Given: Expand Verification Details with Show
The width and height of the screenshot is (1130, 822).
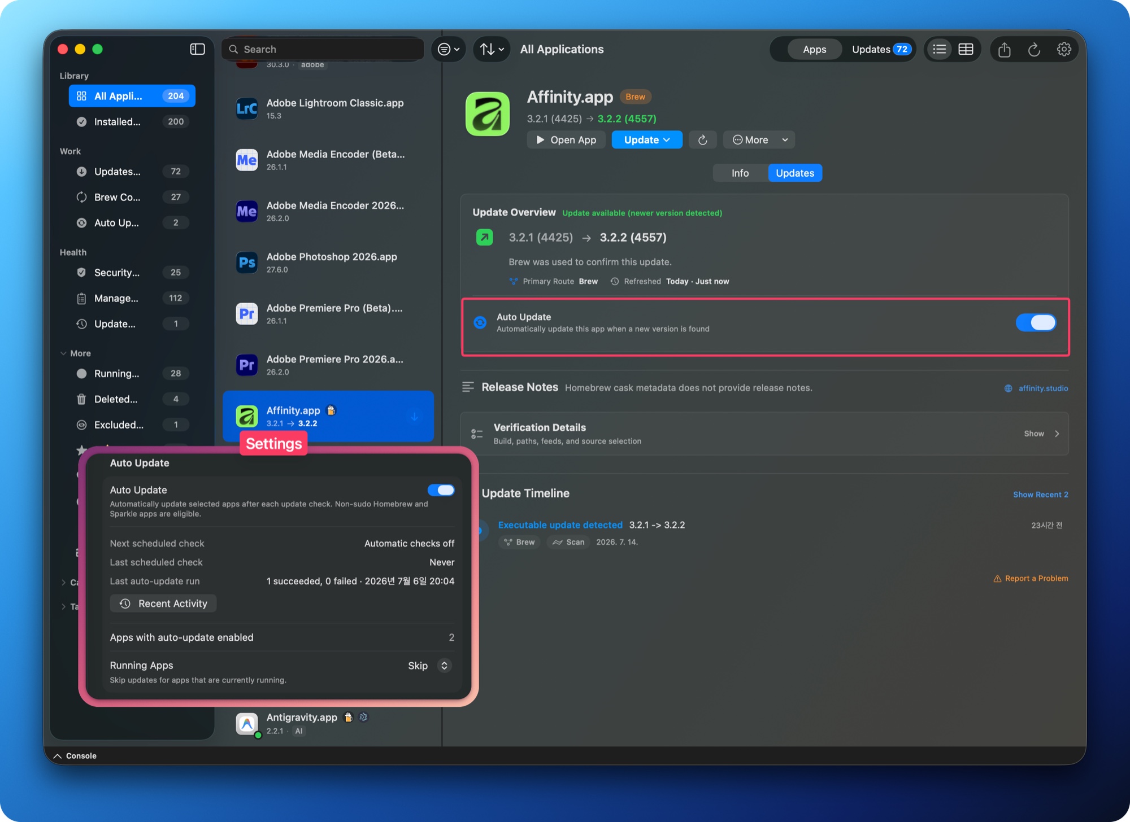Looking at the screenshot, I should (1041, 434).
